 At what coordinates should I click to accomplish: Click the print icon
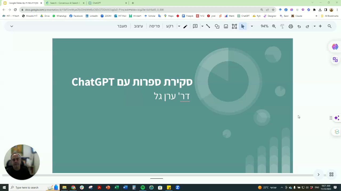(x=291, y=26)
